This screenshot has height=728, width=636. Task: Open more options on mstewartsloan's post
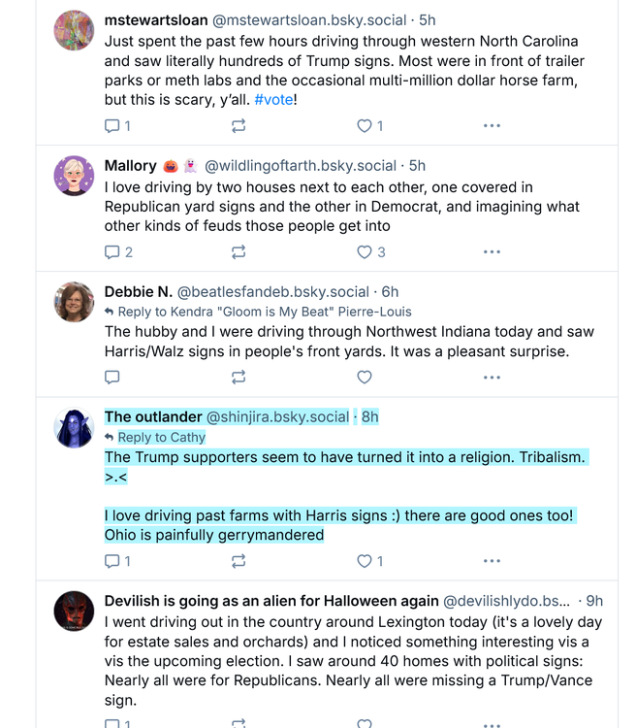click(492, 125)
